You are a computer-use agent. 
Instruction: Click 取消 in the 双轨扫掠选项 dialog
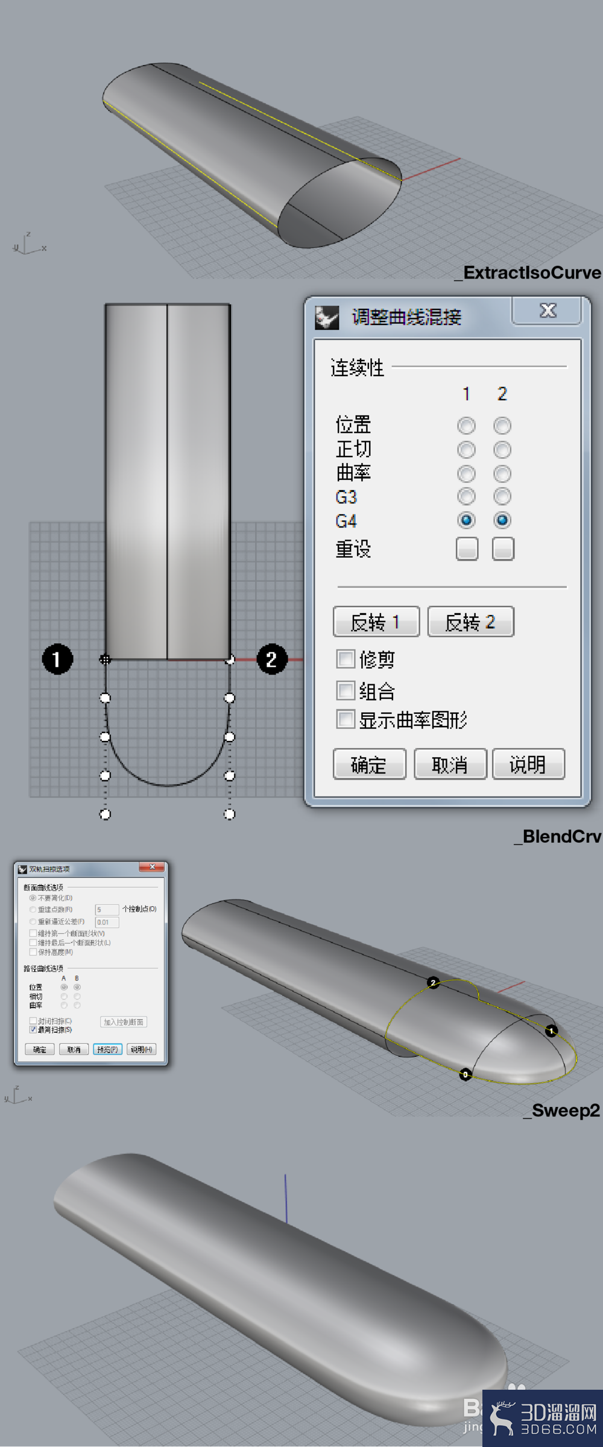click(74, 1050)
